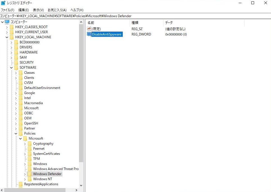Click the Google folder icon

click(21, 93)
